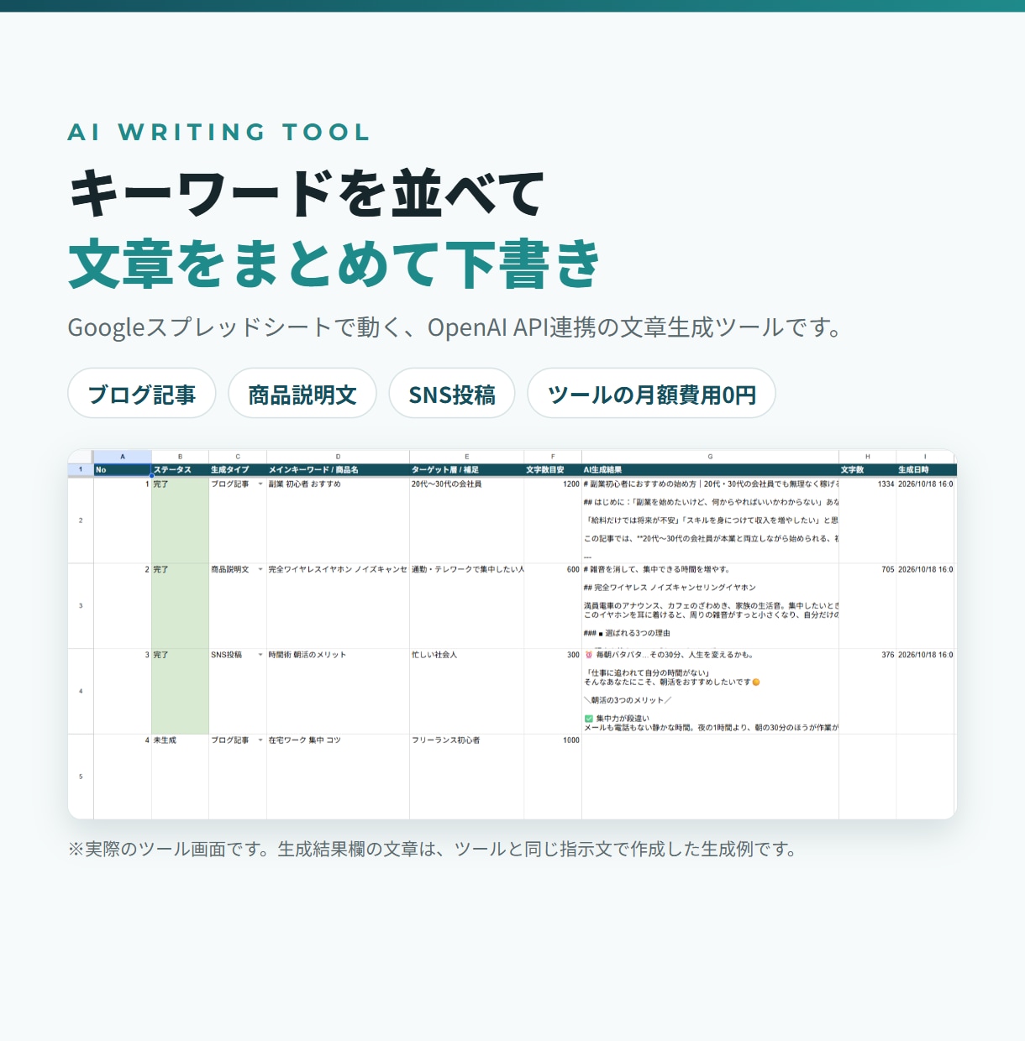Click the ターゲット層 / 補足 header cell

point(467,470)
